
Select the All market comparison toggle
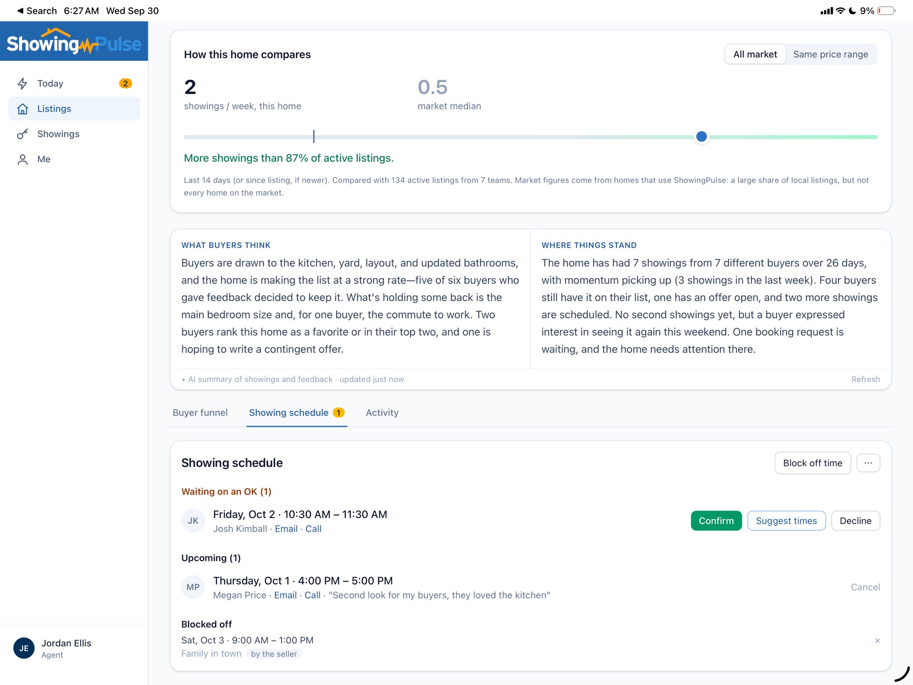755,54
